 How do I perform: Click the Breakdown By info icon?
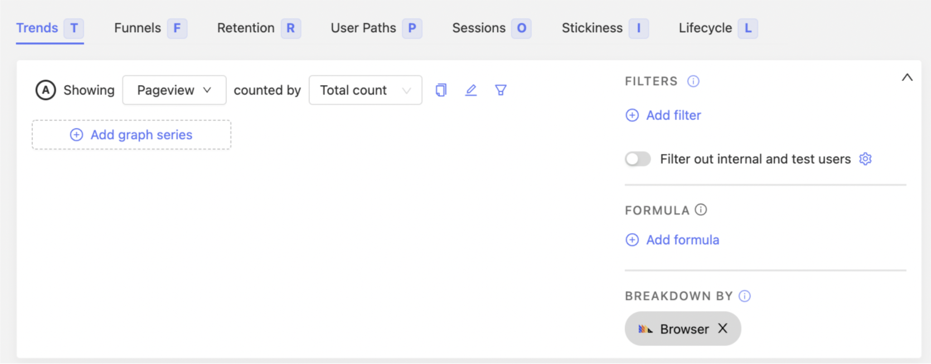[x=745, y=296]
